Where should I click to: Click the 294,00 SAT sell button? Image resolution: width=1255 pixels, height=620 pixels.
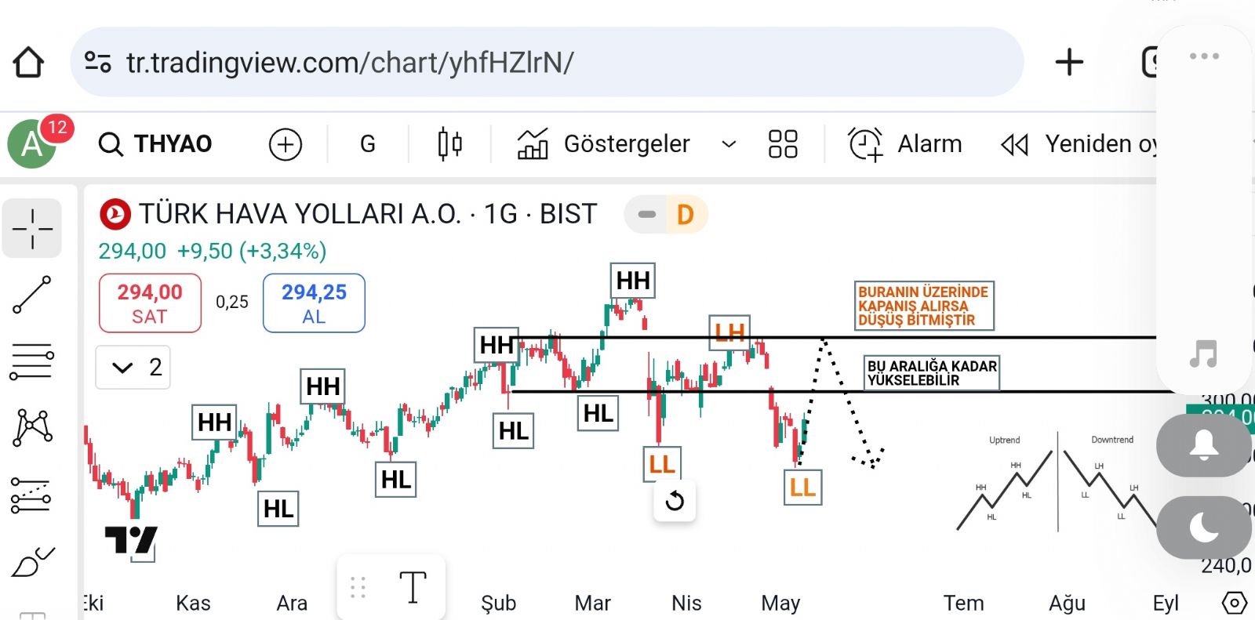[150, 303]
